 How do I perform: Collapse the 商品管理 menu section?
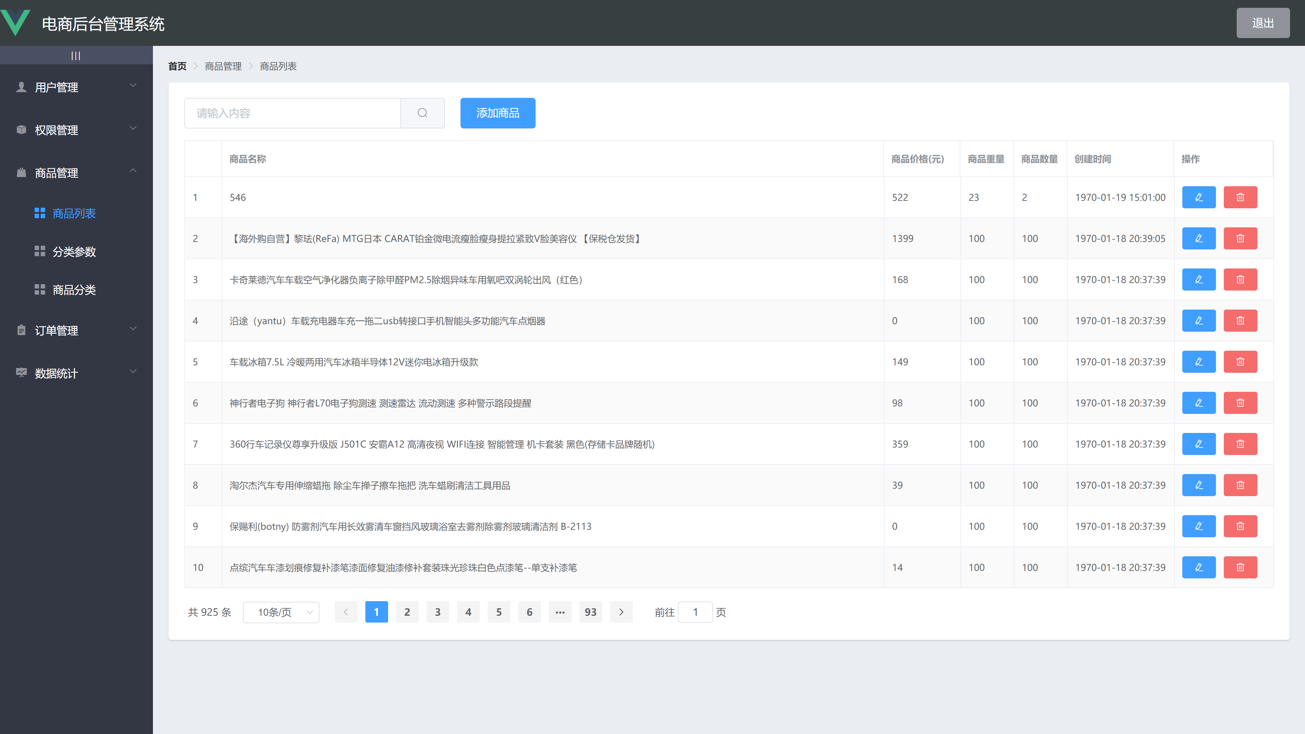tap(76, 173)
